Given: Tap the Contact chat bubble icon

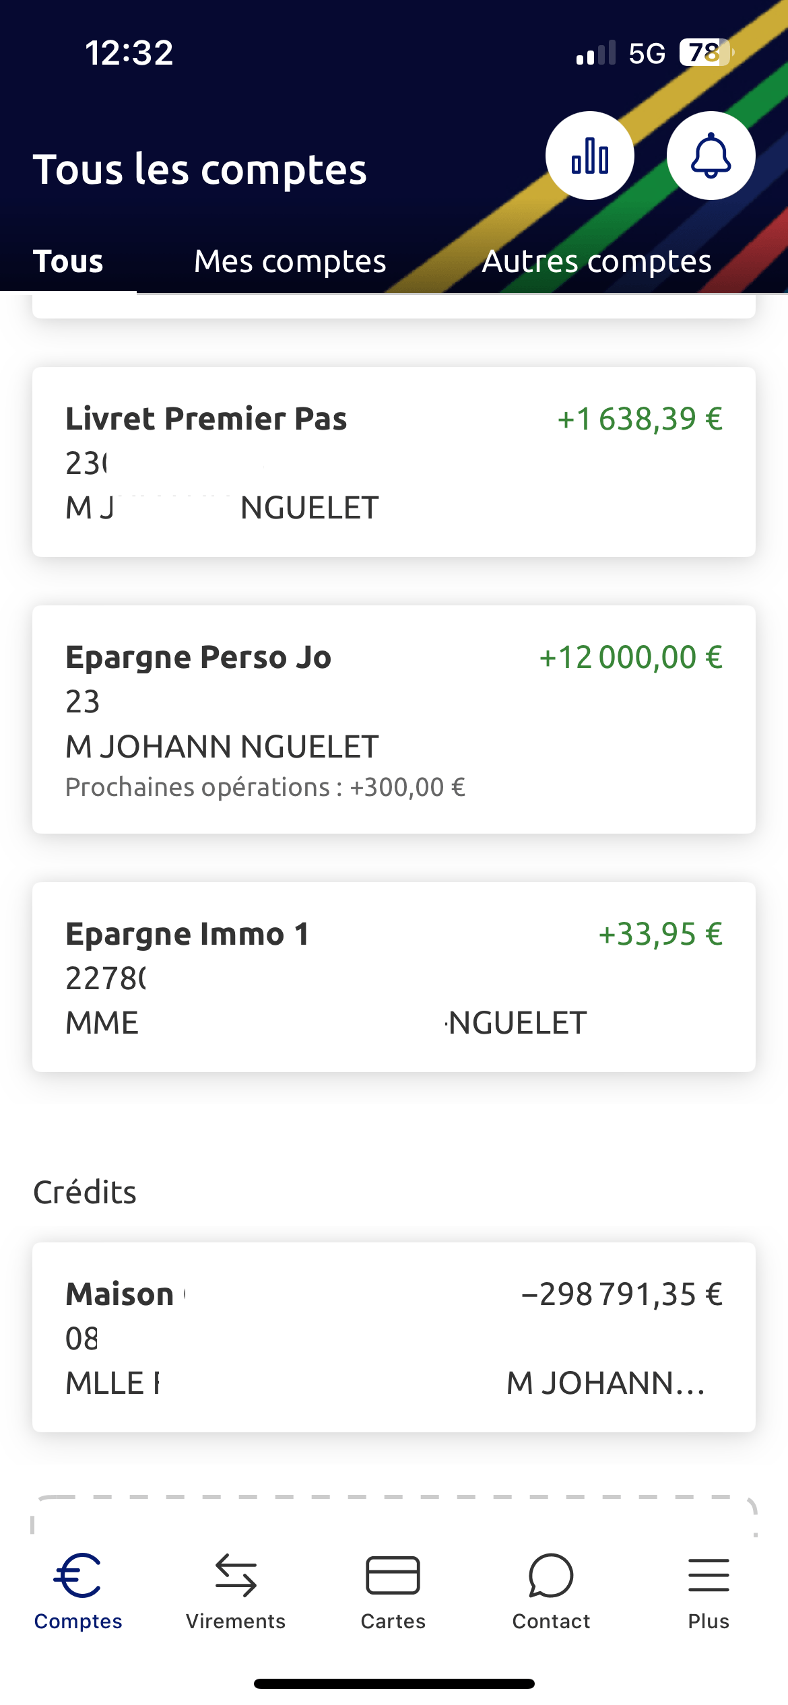Looking at the screenshot, I should tap(551, 1576).
